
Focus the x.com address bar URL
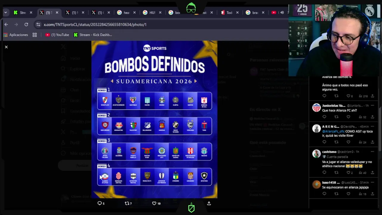coord(95,24)
